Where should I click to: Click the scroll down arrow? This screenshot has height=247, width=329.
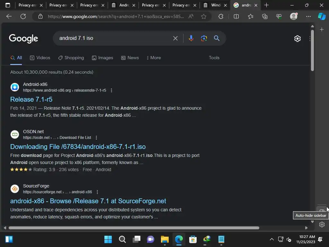(312, 222)
